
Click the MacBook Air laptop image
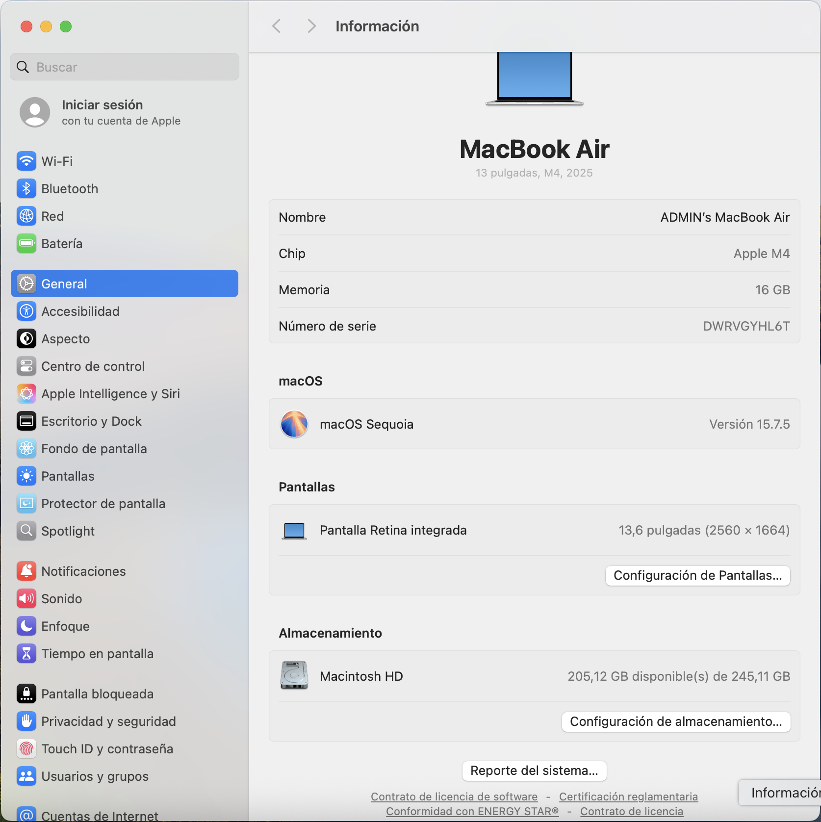point(535,78)
